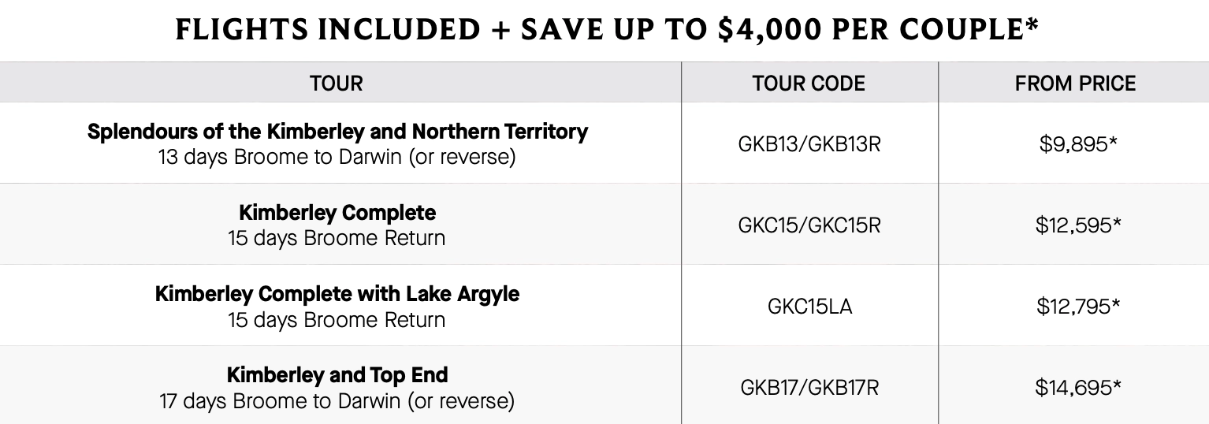Open Kimberley Complete with Lake Argyle tour
The height and width of the screenshot is (424, 1209).
coord(337,294)
